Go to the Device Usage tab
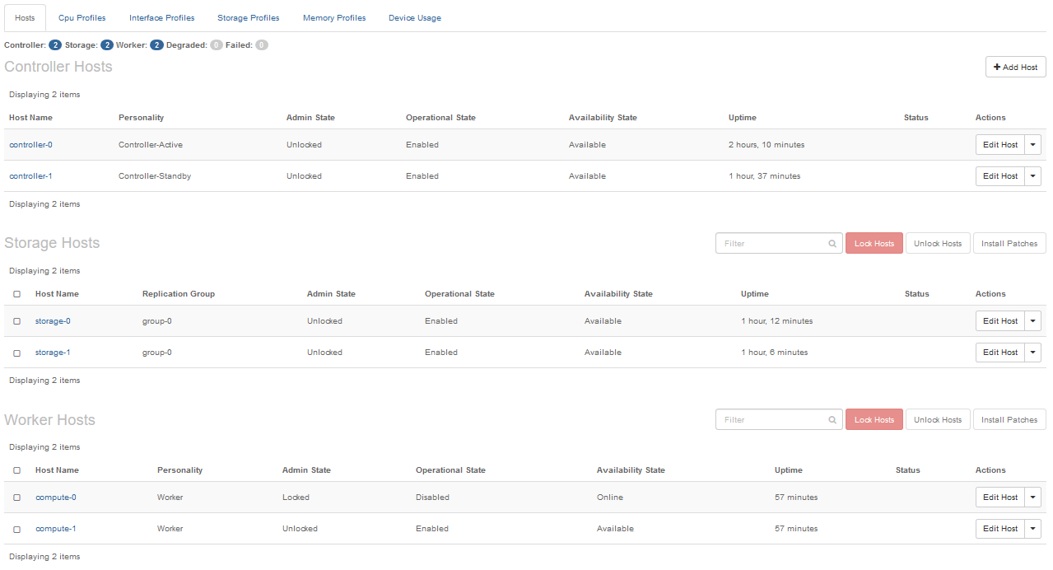Screen dimensions: 1053x570 pos(415,18)
